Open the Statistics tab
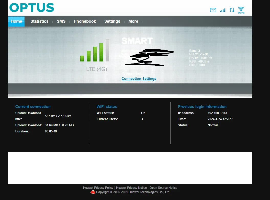The image size is (270, 200). pos(39,21)
